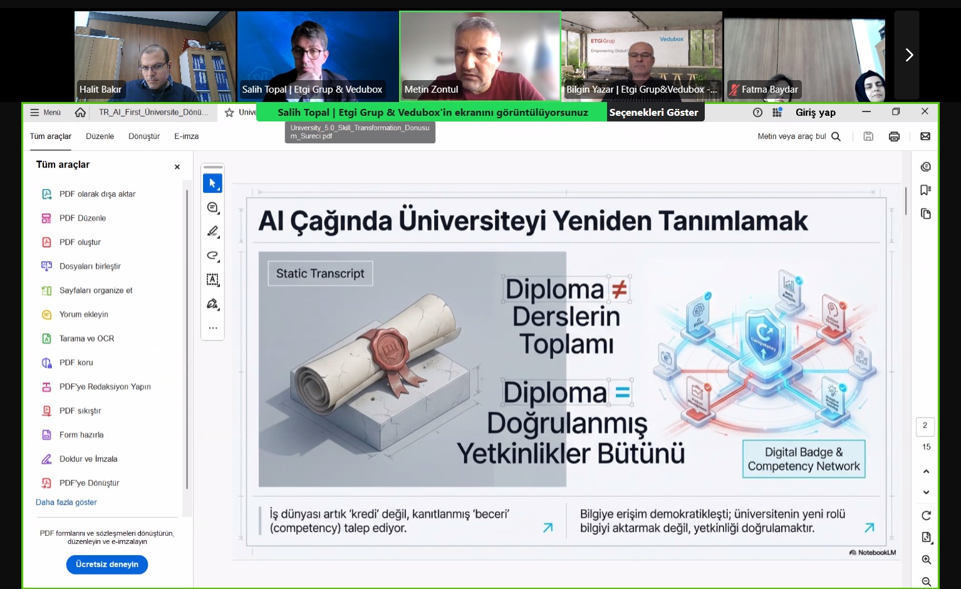
Task: Click the zoom in magnifier icon
Action: (926, 560)
